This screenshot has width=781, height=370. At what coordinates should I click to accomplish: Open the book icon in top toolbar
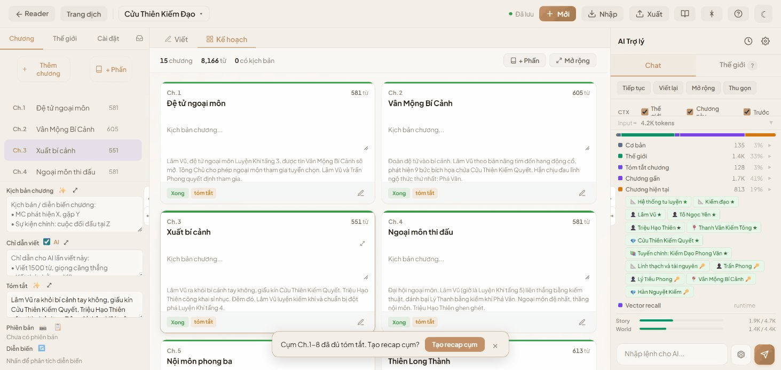(x=684, y=14)
